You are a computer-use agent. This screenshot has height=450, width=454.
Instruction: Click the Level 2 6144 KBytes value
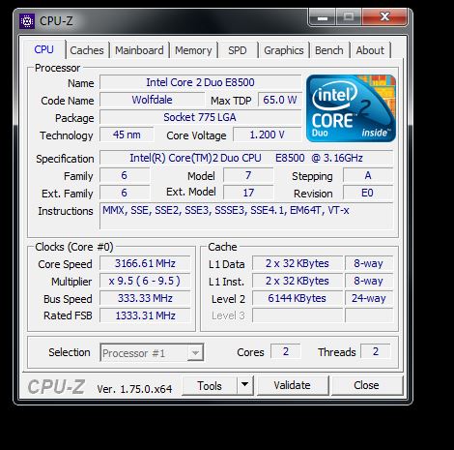point(298,298)
